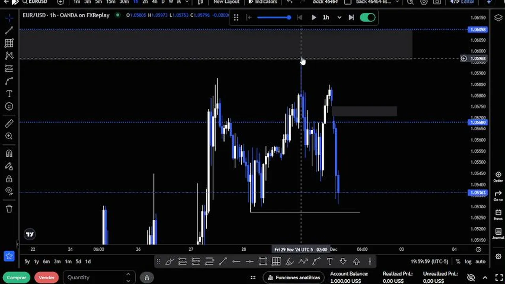Grab the replay toolbar drag handle

pos(236,18)
